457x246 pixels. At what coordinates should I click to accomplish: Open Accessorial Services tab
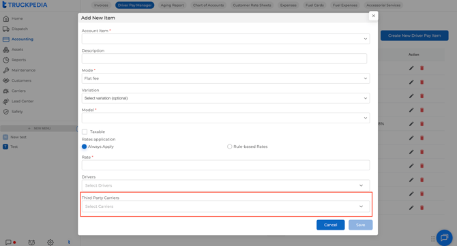pos(383,5)
